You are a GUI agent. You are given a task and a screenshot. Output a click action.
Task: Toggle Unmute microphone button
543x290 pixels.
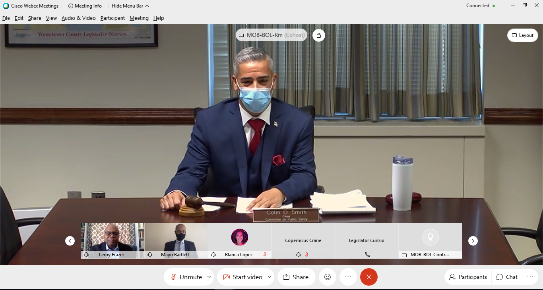tap(186, 277)
